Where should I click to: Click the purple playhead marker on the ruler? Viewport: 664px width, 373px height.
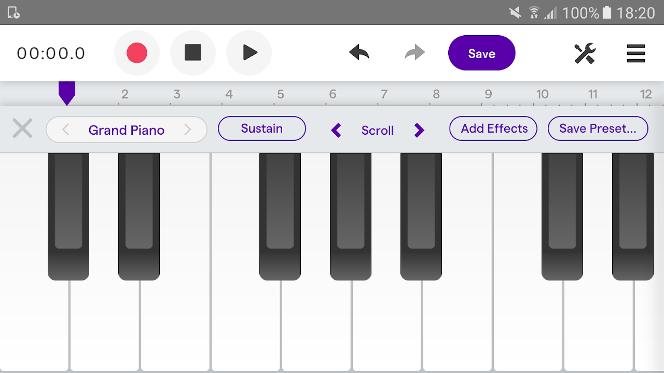click(67, 93)
